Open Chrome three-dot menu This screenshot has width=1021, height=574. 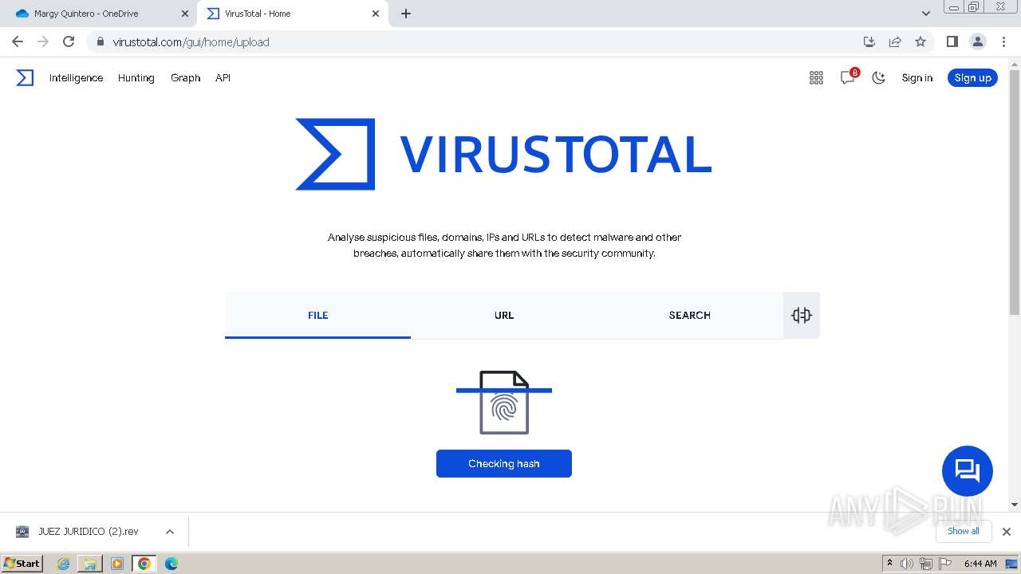click(1003, 41)
